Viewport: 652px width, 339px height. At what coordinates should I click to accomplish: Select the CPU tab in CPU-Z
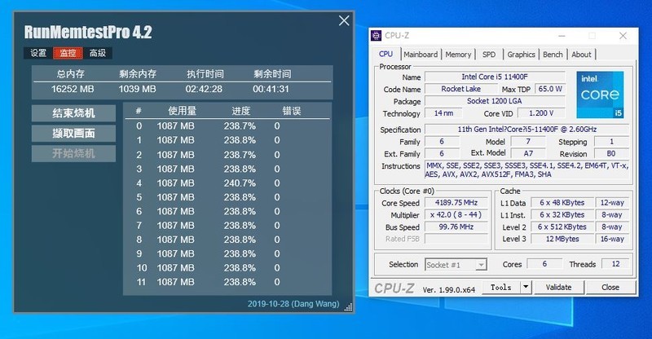385,54
